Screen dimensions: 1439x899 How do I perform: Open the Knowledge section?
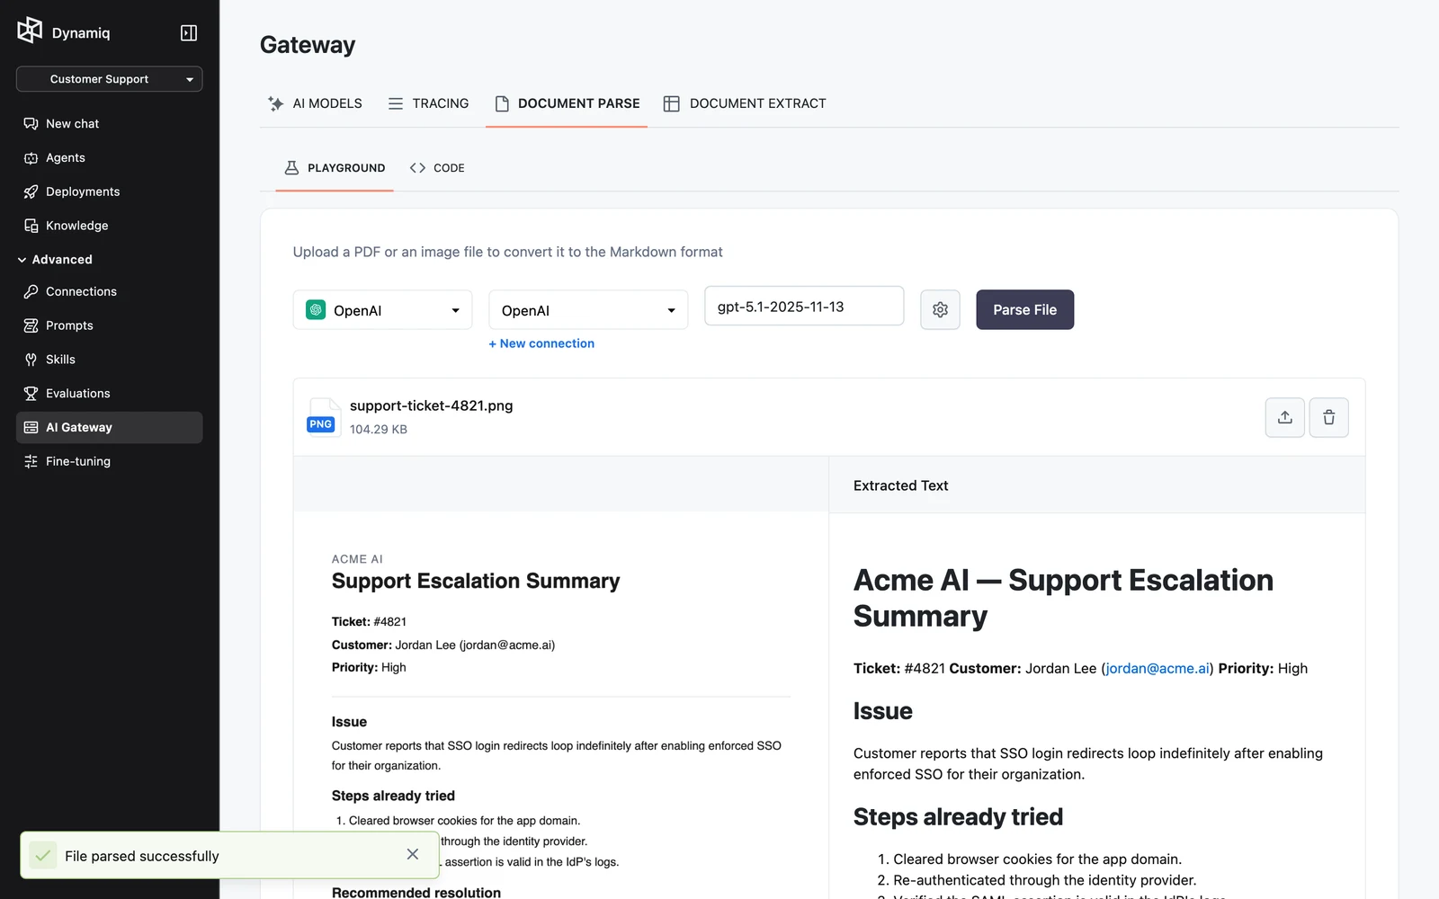click(109, 226)
